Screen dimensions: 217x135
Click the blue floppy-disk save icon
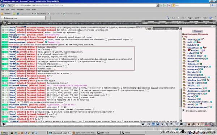158,124
